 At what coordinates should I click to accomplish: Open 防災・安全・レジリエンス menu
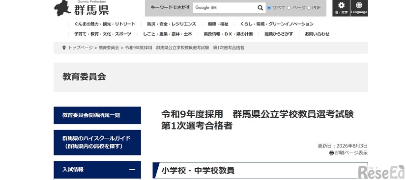point(172,24)
